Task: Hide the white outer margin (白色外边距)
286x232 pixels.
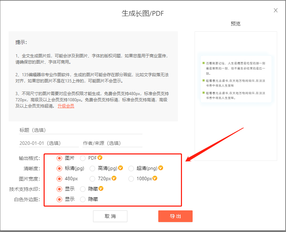Action: [83, 199]
